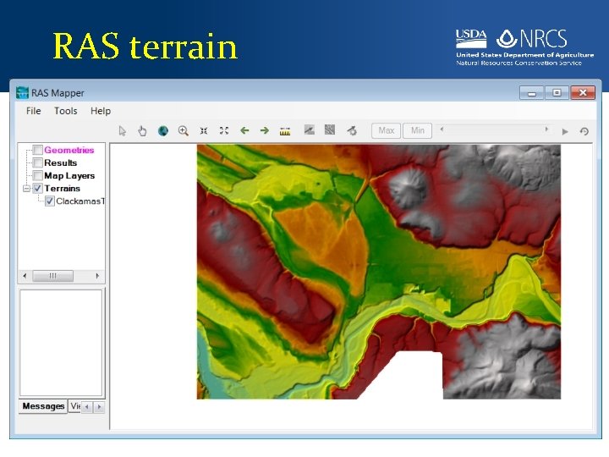Image resolution: width=609 pixels, height=457 pixels.
Task: Uncheck the Terrains checkbox
Action: pos(37,189)
